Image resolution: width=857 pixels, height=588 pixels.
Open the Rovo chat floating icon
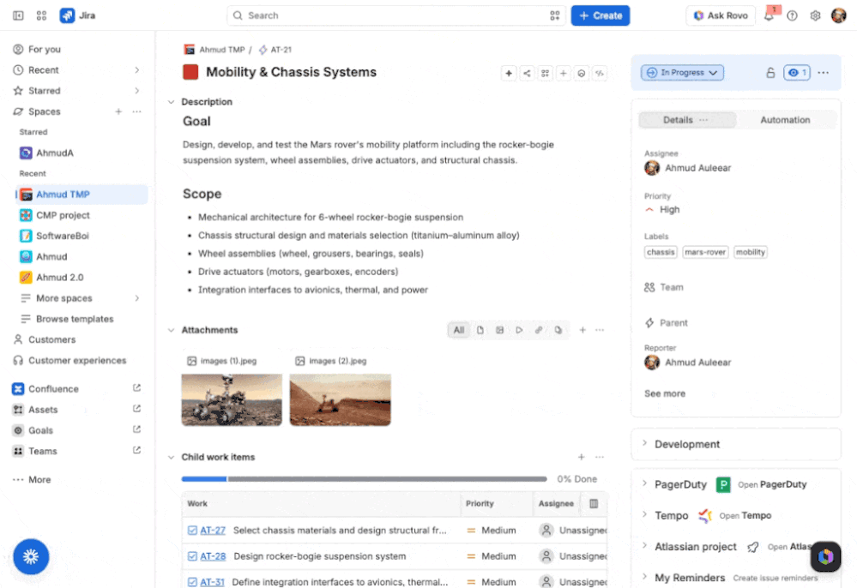click(825, 556)
